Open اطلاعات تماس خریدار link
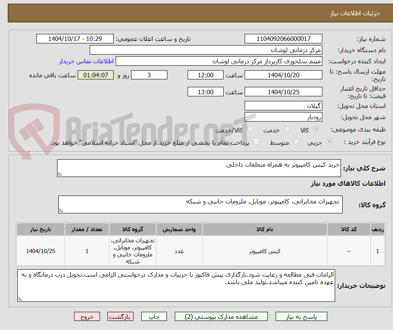 (x=86, y=61)
